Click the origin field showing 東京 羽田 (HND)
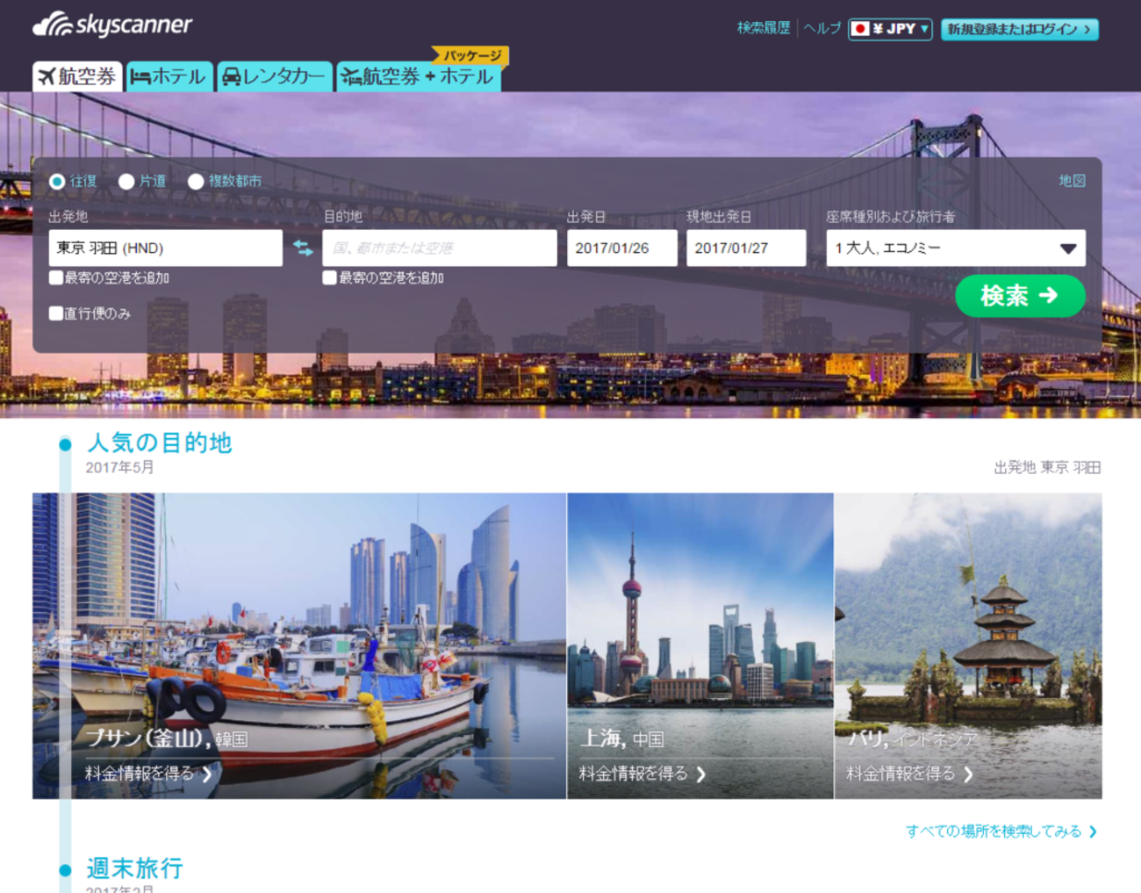 coord(166,248)
